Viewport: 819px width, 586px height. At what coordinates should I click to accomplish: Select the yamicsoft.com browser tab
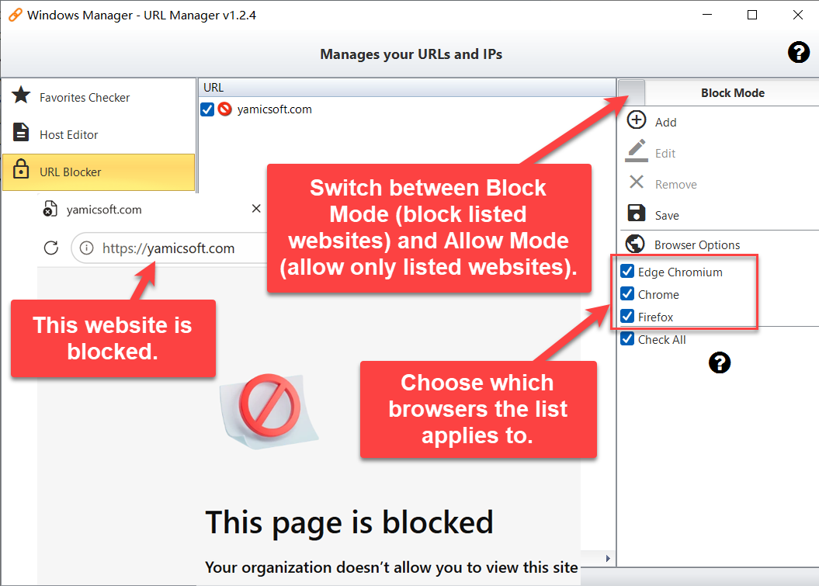tap(151, 210)
